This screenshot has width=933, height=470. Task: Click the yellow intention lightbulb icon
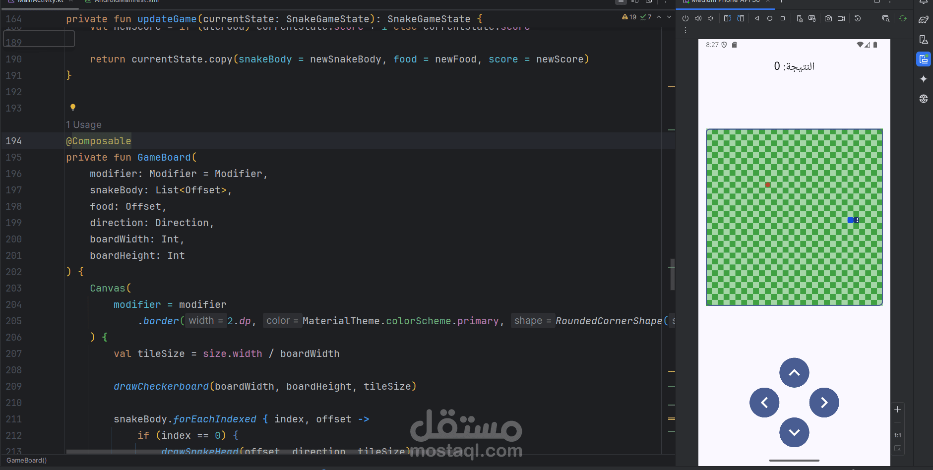click(x=73, y=107)
